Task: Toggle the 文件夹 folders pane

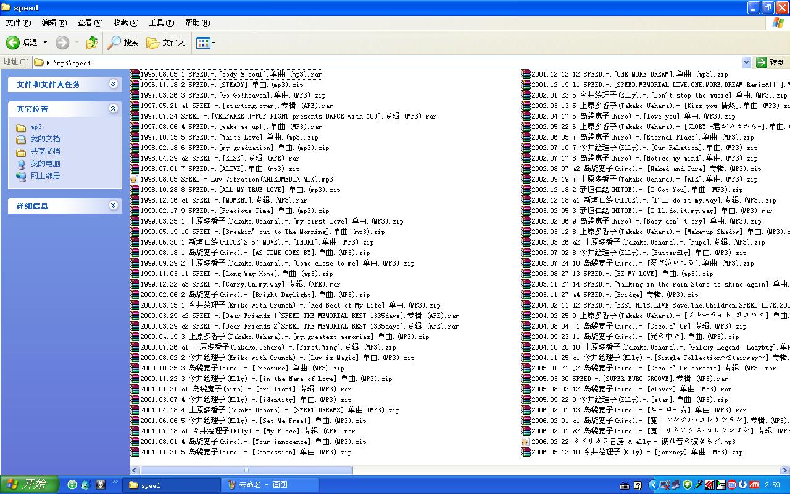Action: pos(165,43)
